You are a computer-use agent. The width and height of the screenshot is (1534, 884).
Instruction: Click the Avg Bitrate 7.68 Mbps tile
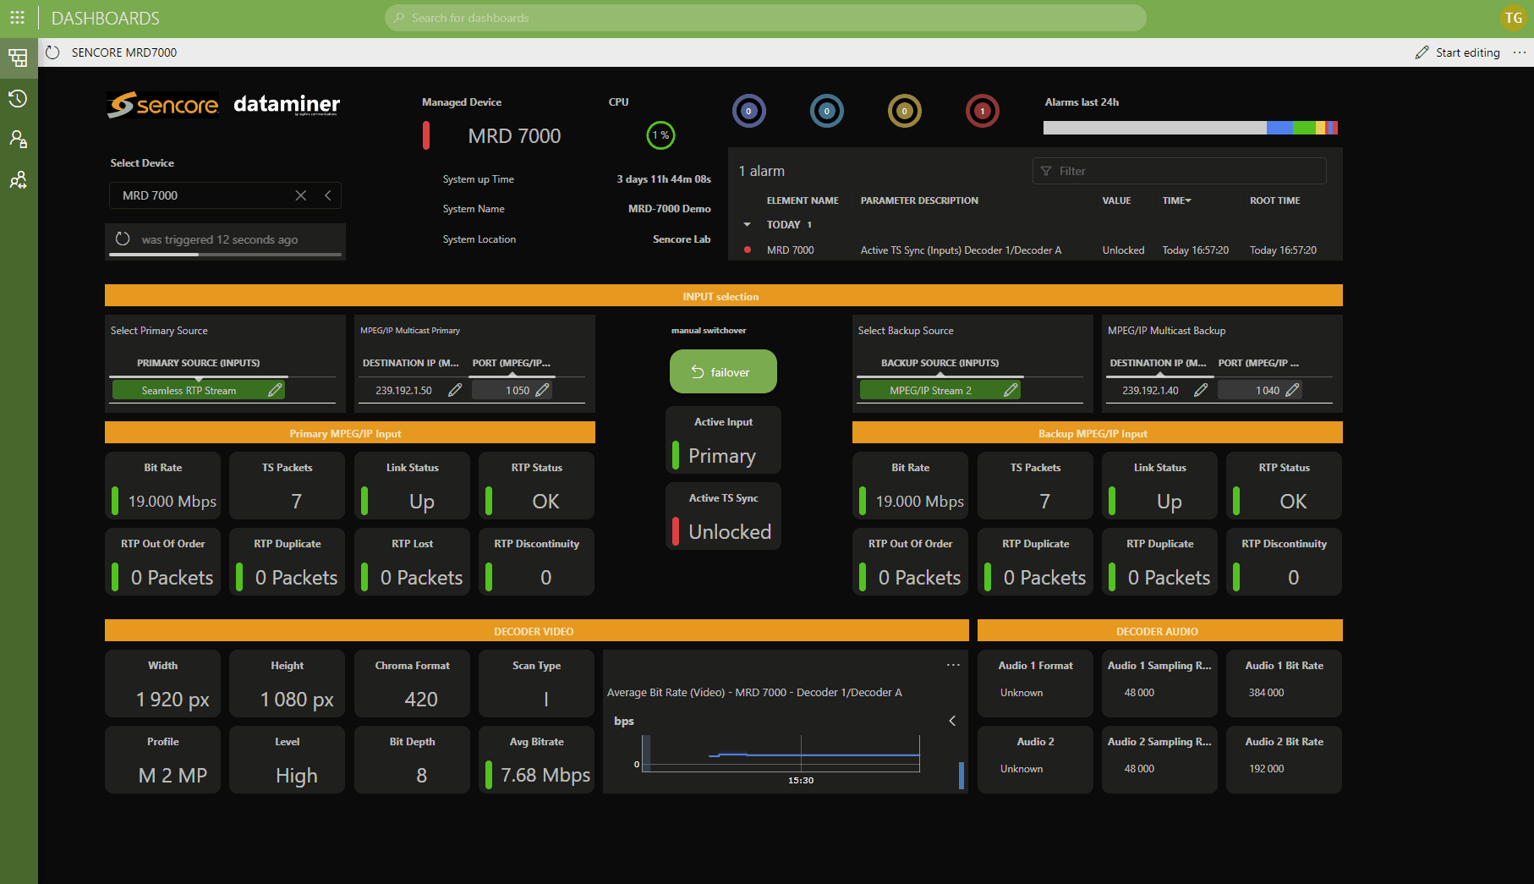[536, 760]
